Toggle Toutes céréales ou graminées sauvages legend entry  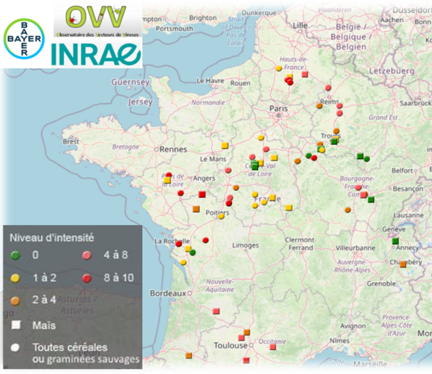pyautogui.click(x=14, y=347)
